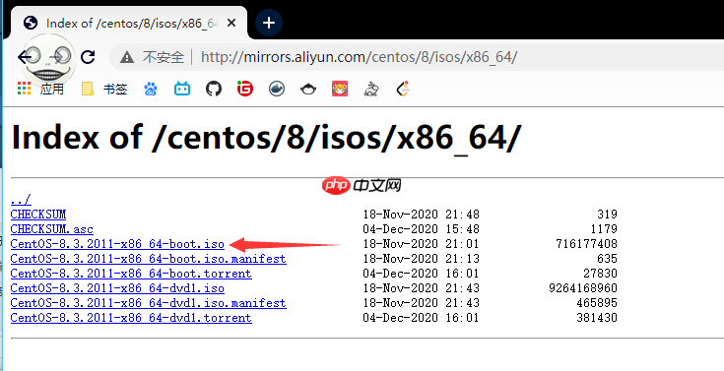Screen dimensions: 724x371
Task: Open the GitHub octocat bookmark
Action: (214, 89)
